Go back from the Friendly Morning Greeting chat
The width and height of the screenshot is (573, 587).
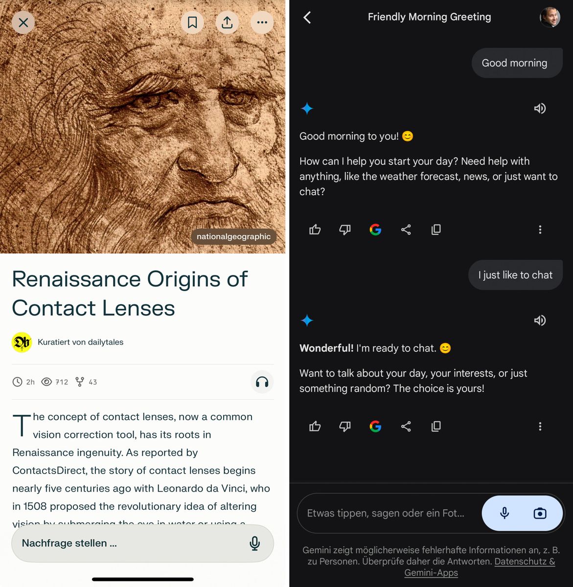[307, 18]
